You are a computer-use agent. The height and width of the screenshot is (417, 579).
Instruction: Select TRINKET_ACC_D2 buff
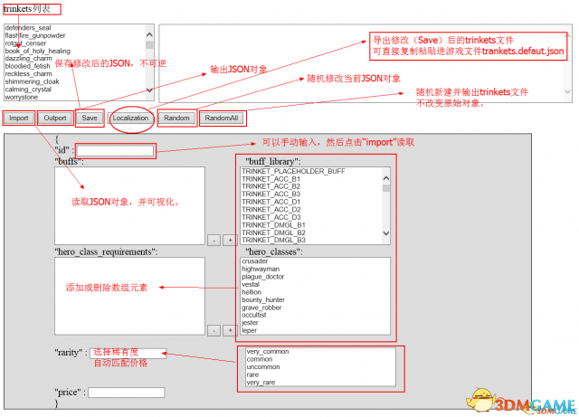271,210
